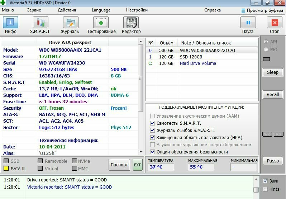Open the Сервис menu
The height and width of the screenshot is (199, 286).
(x=34, y=10)
